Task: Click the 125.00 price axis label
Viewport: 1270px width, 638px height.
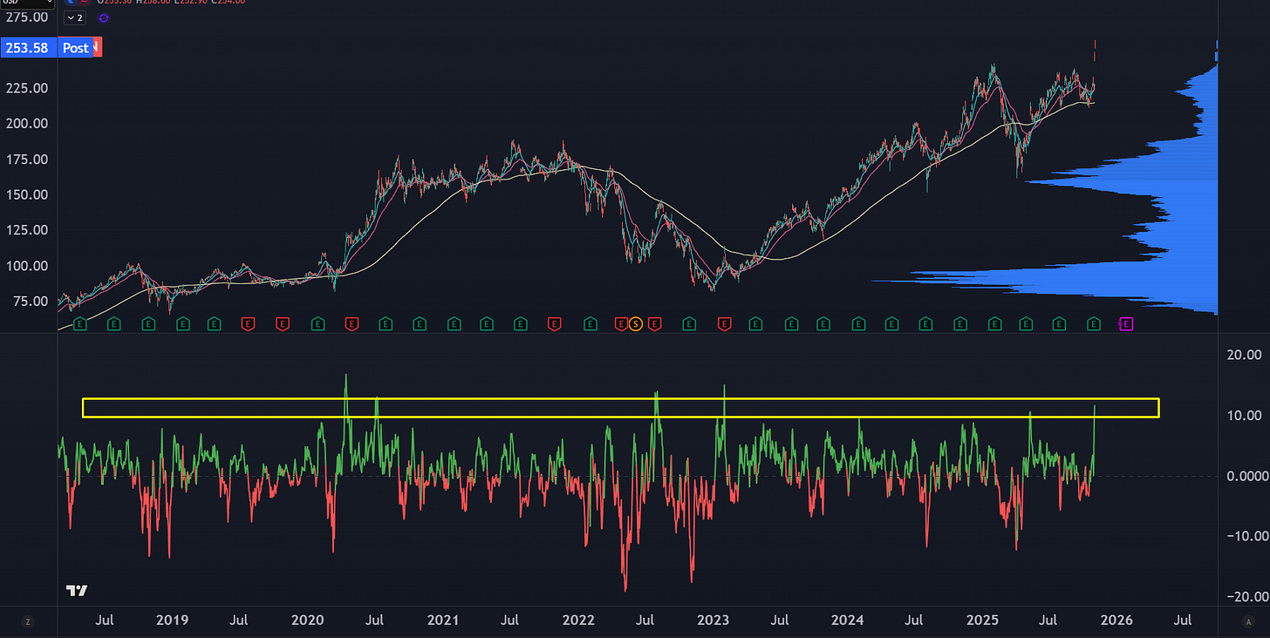Action: click(x=29, y=230)
